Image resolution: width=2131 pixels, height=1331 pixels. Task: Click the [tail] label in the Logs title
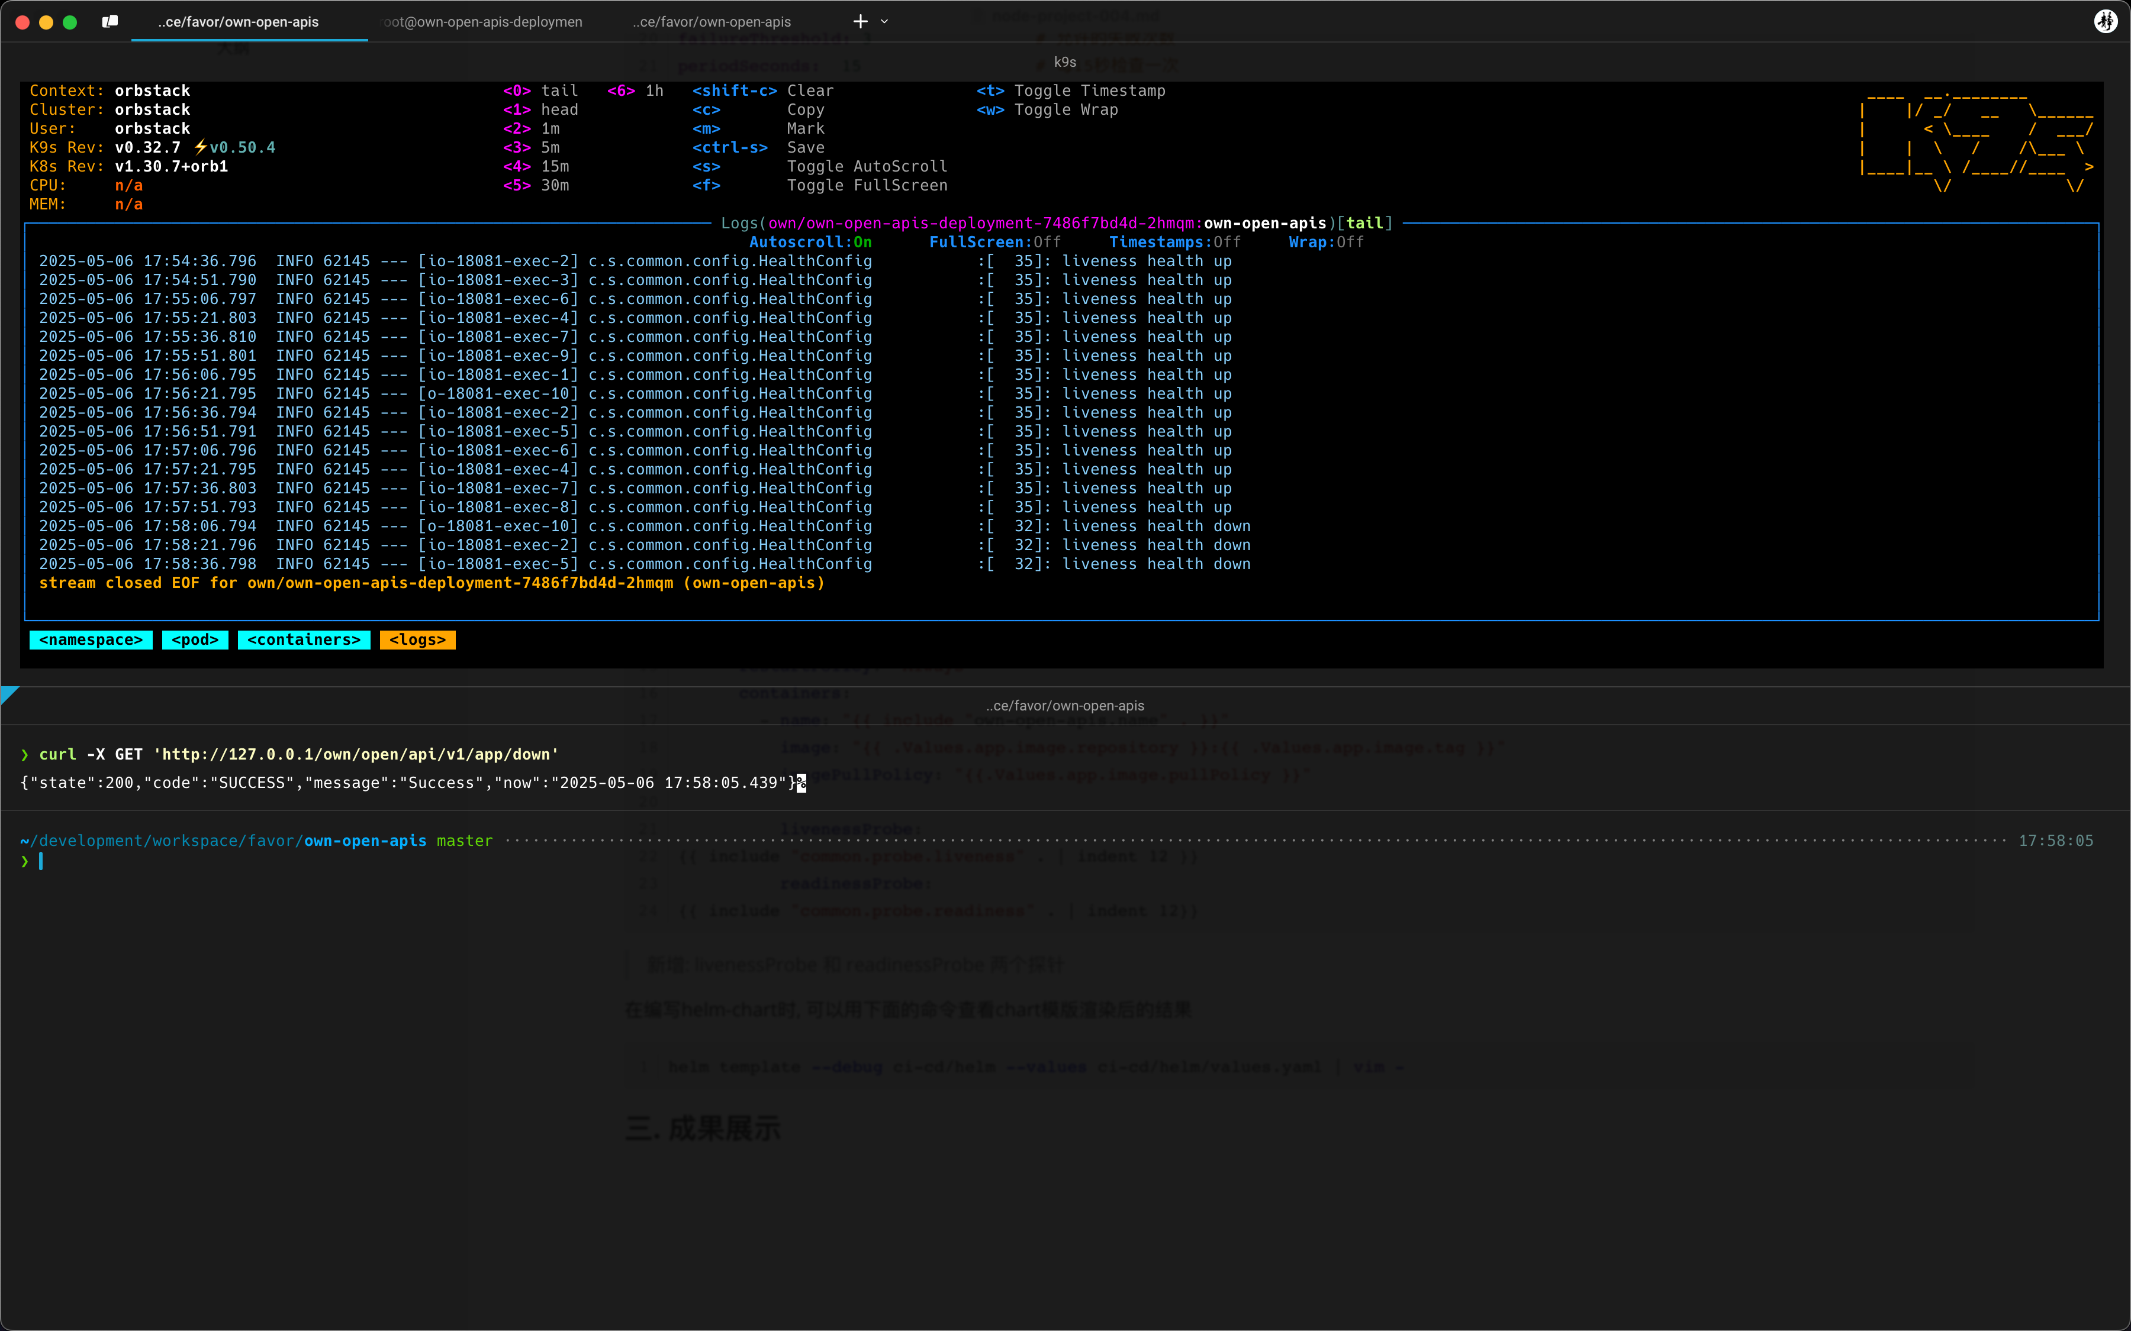[x=1364, y=222]
